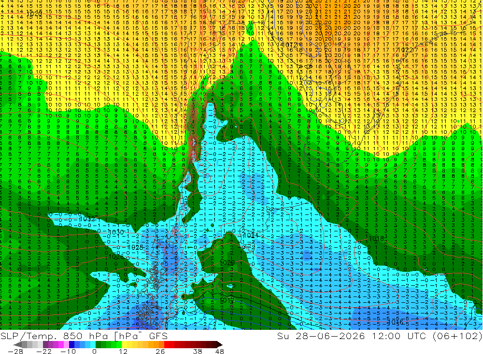This screenshot has height=354, width=483.
Task: Click the dark maroon right arrow end of the legend
Action: 219,344
